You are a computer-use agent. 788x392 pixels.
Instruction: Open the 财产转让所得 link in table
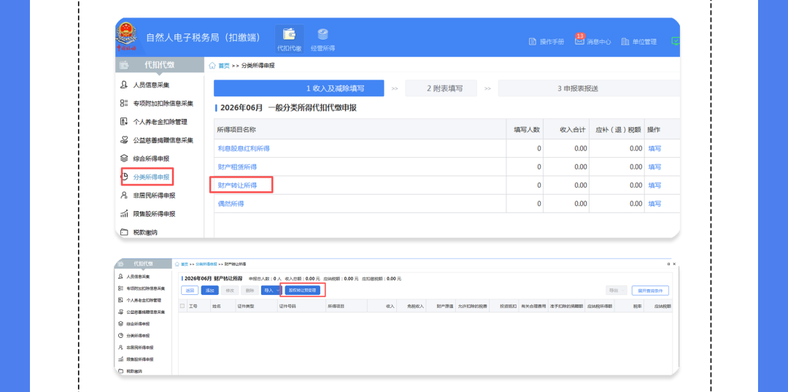pyautogui.click(x=237, y=185)
